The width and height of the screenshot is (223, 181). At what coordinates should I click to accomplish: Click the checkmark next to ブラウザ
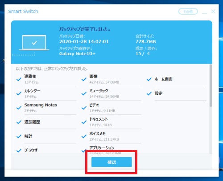point(19,150)
